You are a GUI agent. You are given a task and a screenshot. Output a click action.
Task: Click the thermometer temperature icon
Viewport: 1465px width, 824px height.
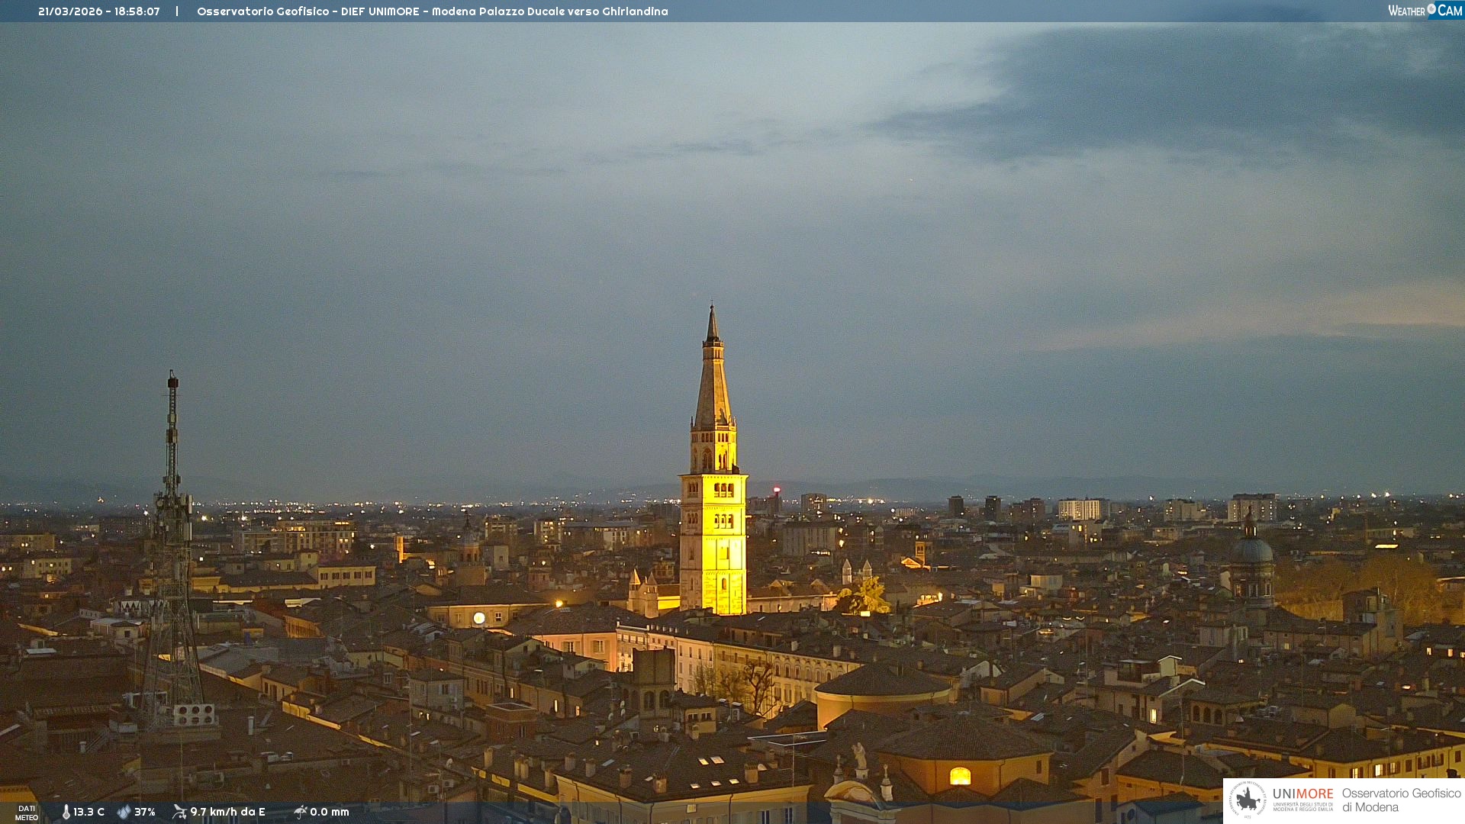66,812
